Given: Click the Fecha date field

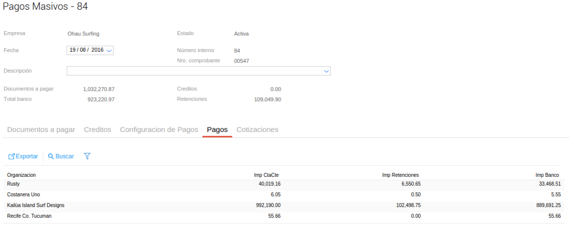Looking at the screenshot, I should (x=86, y=50).
